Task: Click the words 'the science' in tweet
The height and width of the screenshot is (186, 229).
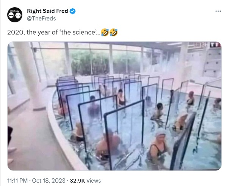Action: click(78, 32)
